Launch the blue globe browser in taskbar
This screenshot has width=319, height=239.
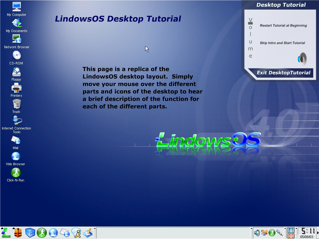point(53,233)
